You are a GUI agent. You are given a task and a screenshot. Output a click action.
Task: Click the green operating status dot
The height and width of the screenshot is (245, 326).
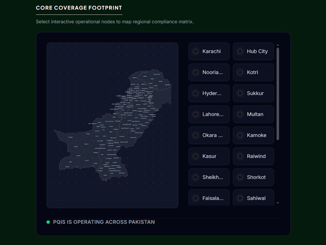pyautogui.click(x=48, y=222)
